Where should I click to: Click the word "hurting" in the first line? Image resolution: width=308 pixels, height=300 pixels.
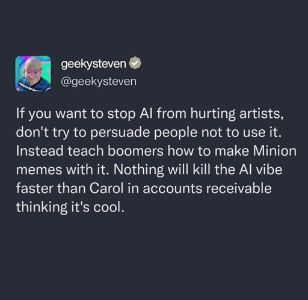tap(213, 114)
